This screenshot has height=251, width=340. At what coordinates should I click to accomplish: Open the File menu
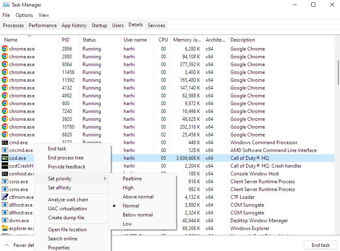point(6,15)
